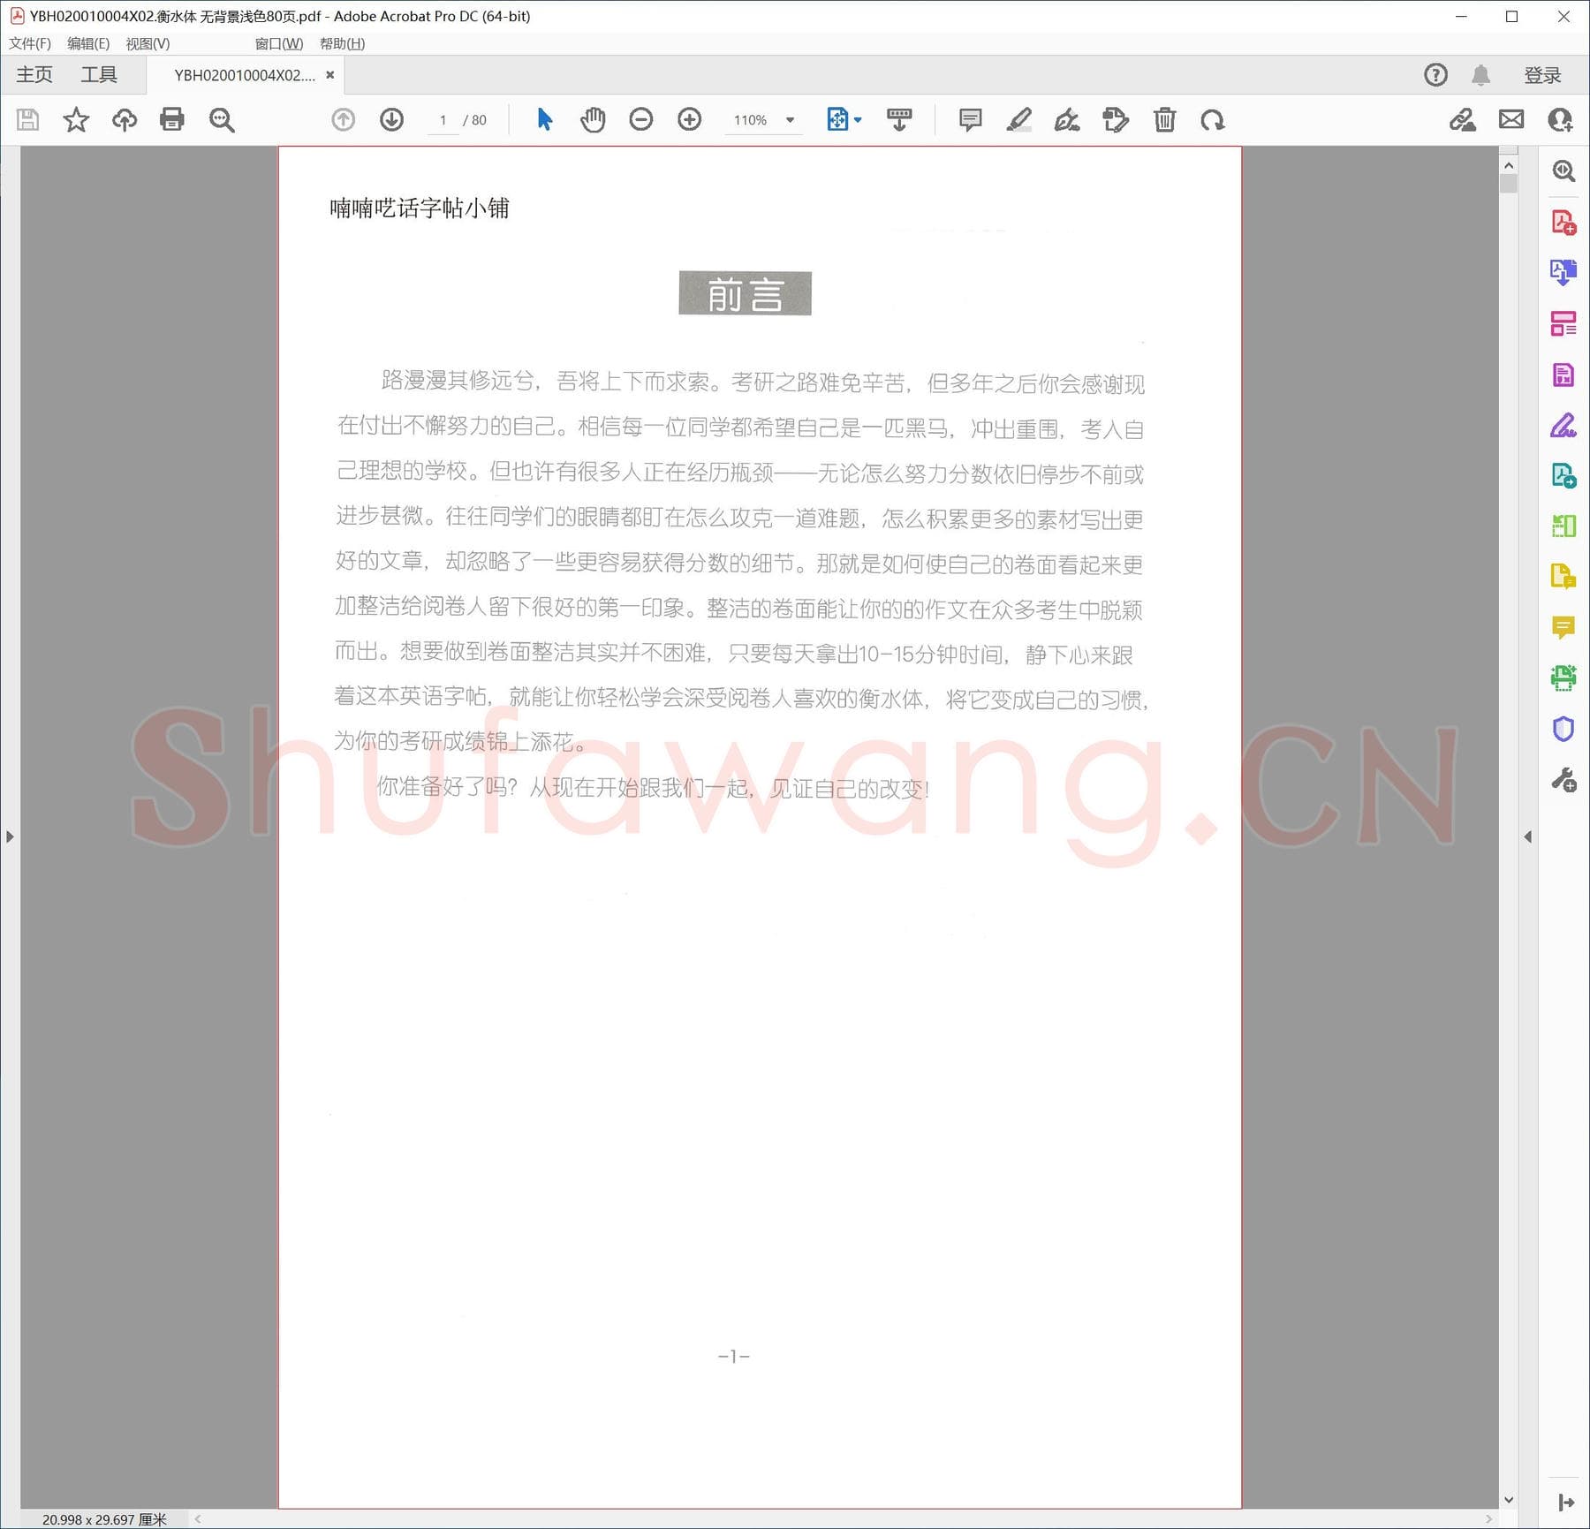Image resolution: width=1590 pixels, height=1529 pixels.
Task: Open Compare Files side panel tool
Action: [x=1563, y=526]
